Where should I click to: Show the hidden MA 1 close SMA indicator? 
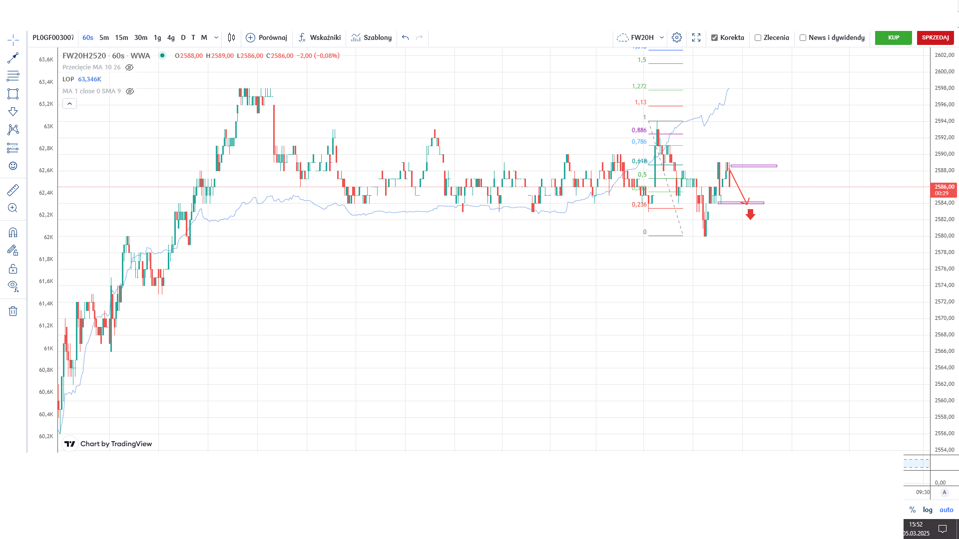coord(130,91)
